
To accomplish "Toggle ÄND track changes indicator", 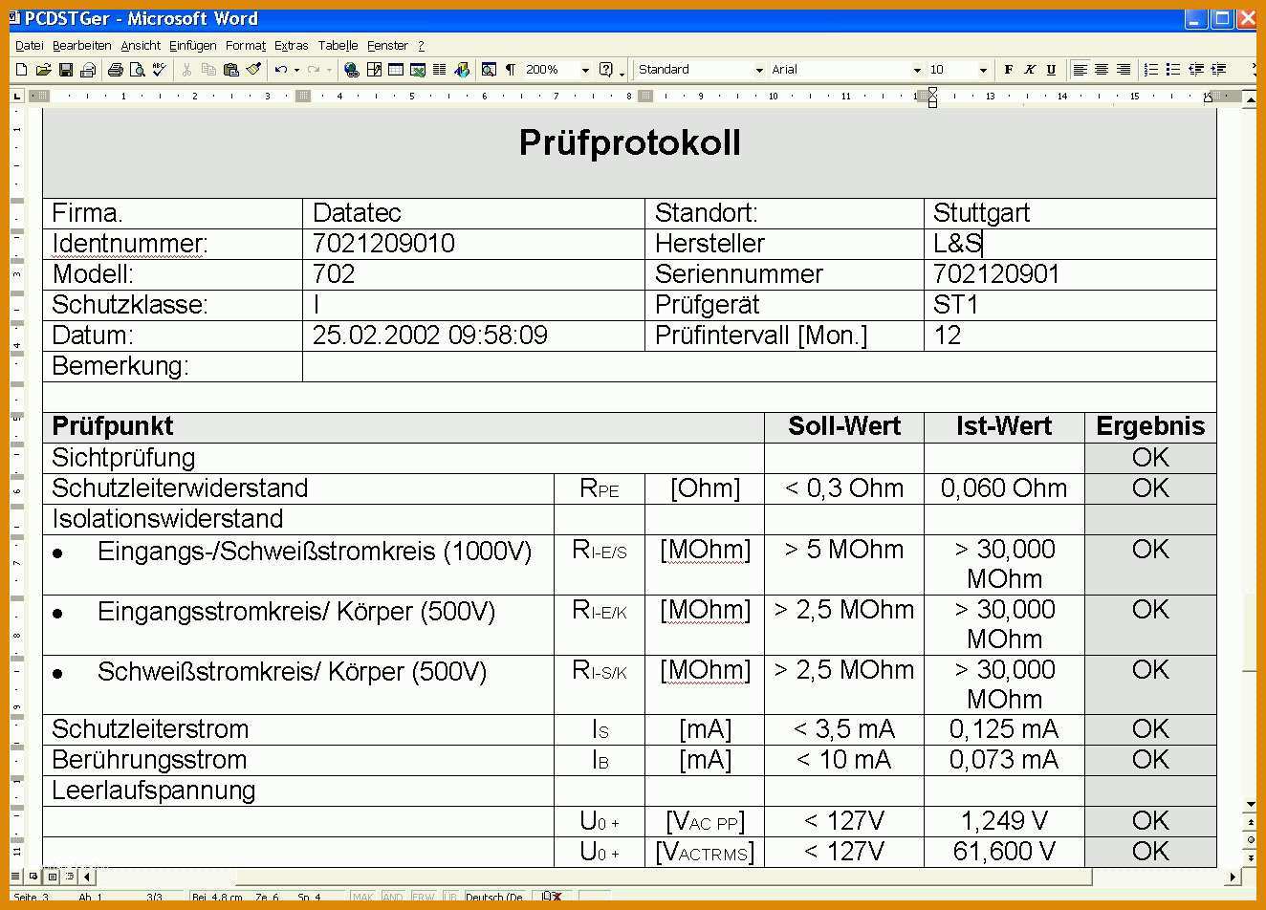I will pos(393,898).
